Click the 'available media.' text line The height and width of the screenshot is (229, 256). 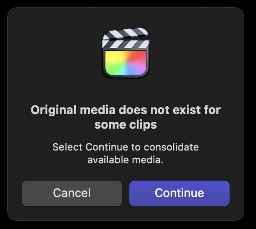pyautogui.click(x=126, y=160)
